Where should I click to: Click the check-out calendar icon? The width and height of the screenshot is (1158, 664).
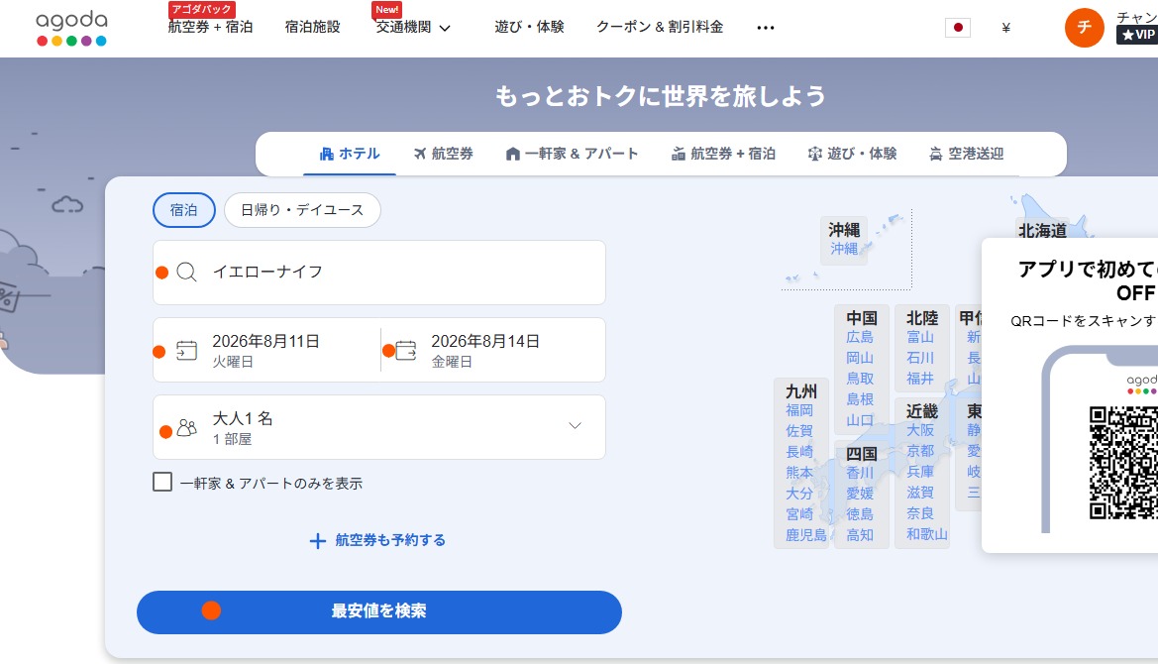click(405, 350)
